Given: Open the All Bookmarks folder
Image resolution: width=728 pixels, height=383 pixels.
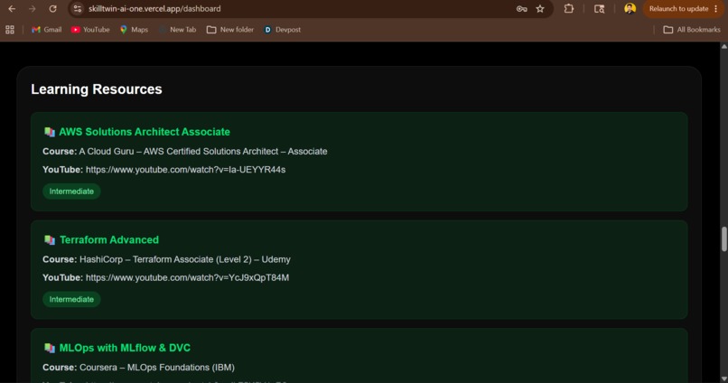Looking at the screenshot, I should pyautogui.click(x=692, y=30).
